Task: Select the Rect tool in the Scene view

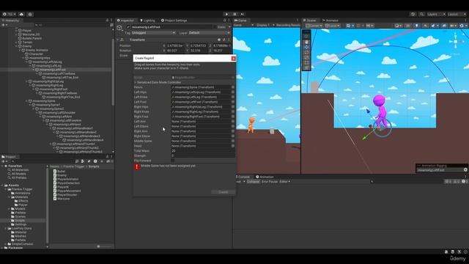Action: (x=306, y=62)
